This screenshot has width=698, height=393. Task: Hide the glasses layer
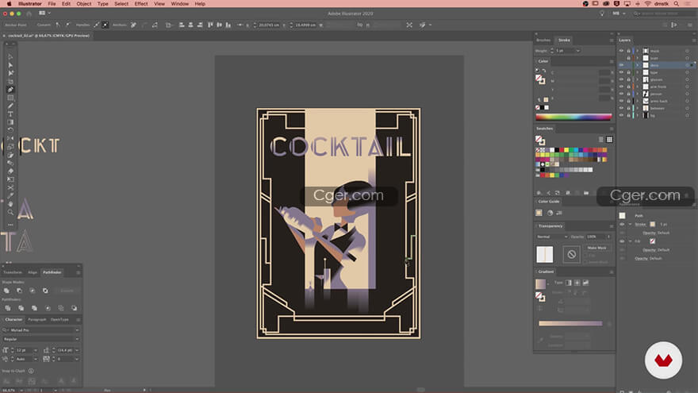(621, 79)
